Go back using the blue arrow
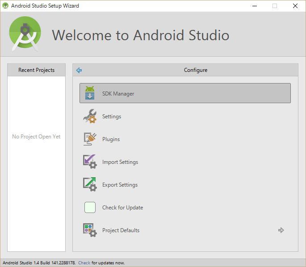The image size is (306, 267). (x=79, y=70)
